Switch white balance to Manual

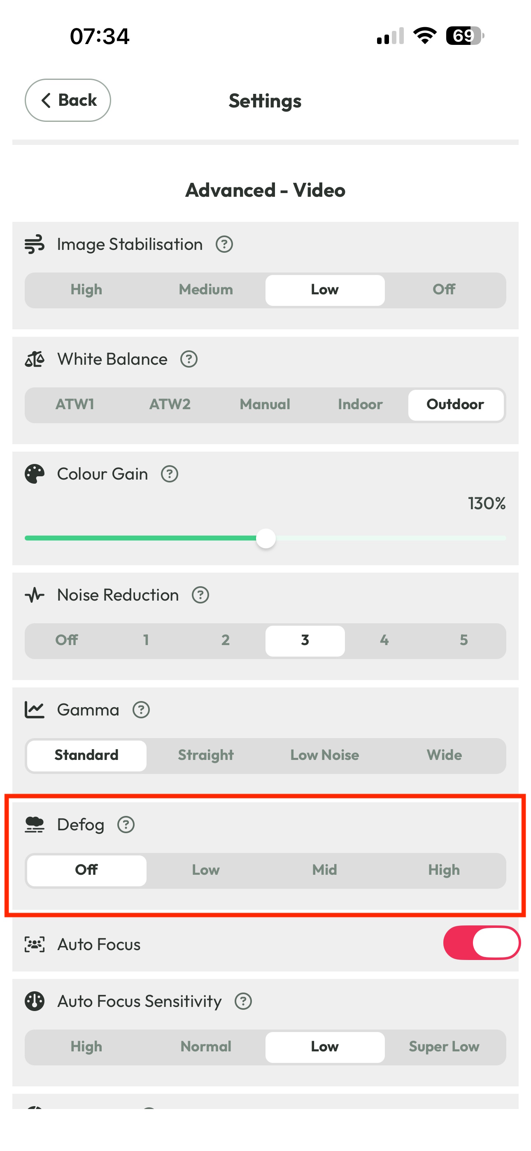point(265,405)
